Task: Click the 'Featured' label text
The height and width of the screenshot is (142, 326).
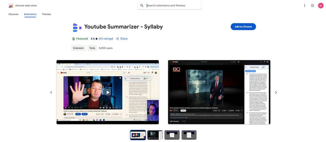Action: click(82, 39)
